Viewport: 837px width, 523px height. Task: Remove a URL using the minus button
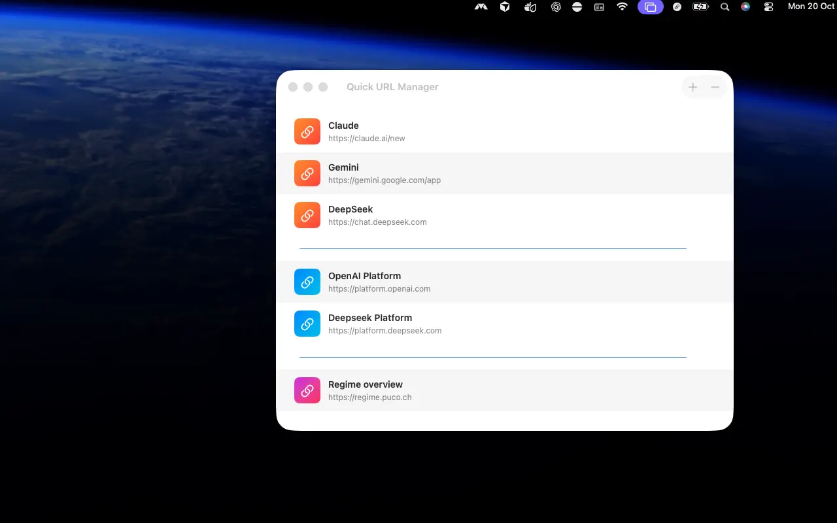tap(715, 86)
